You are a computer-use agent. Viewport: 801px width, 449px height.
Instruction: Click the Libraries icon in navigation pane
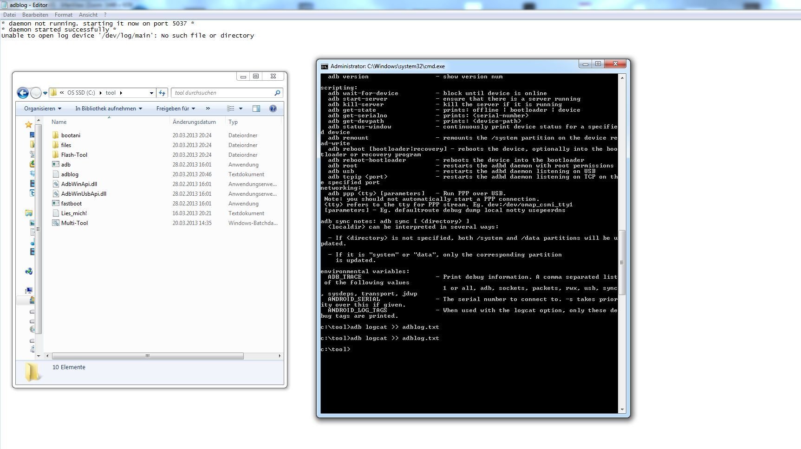pyautogui.click(x=29, y=213)
